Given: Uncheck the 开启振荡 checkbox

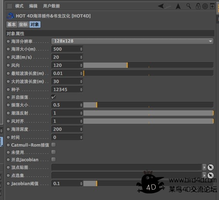Looking at the screenshot, I should coord(53,97).
